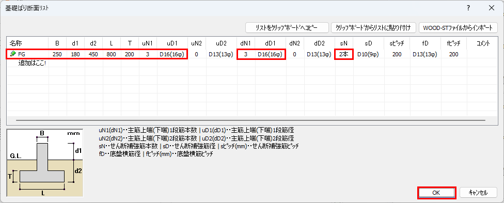Click リストをクリップボードへコピー button
Viewport: 504px width, 203px height.
[287, 28]
